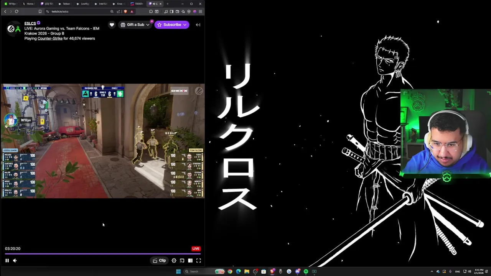
Task: Open the browser extensions puzzle icon
Action: pyautogui.click(x=151, y=11)
